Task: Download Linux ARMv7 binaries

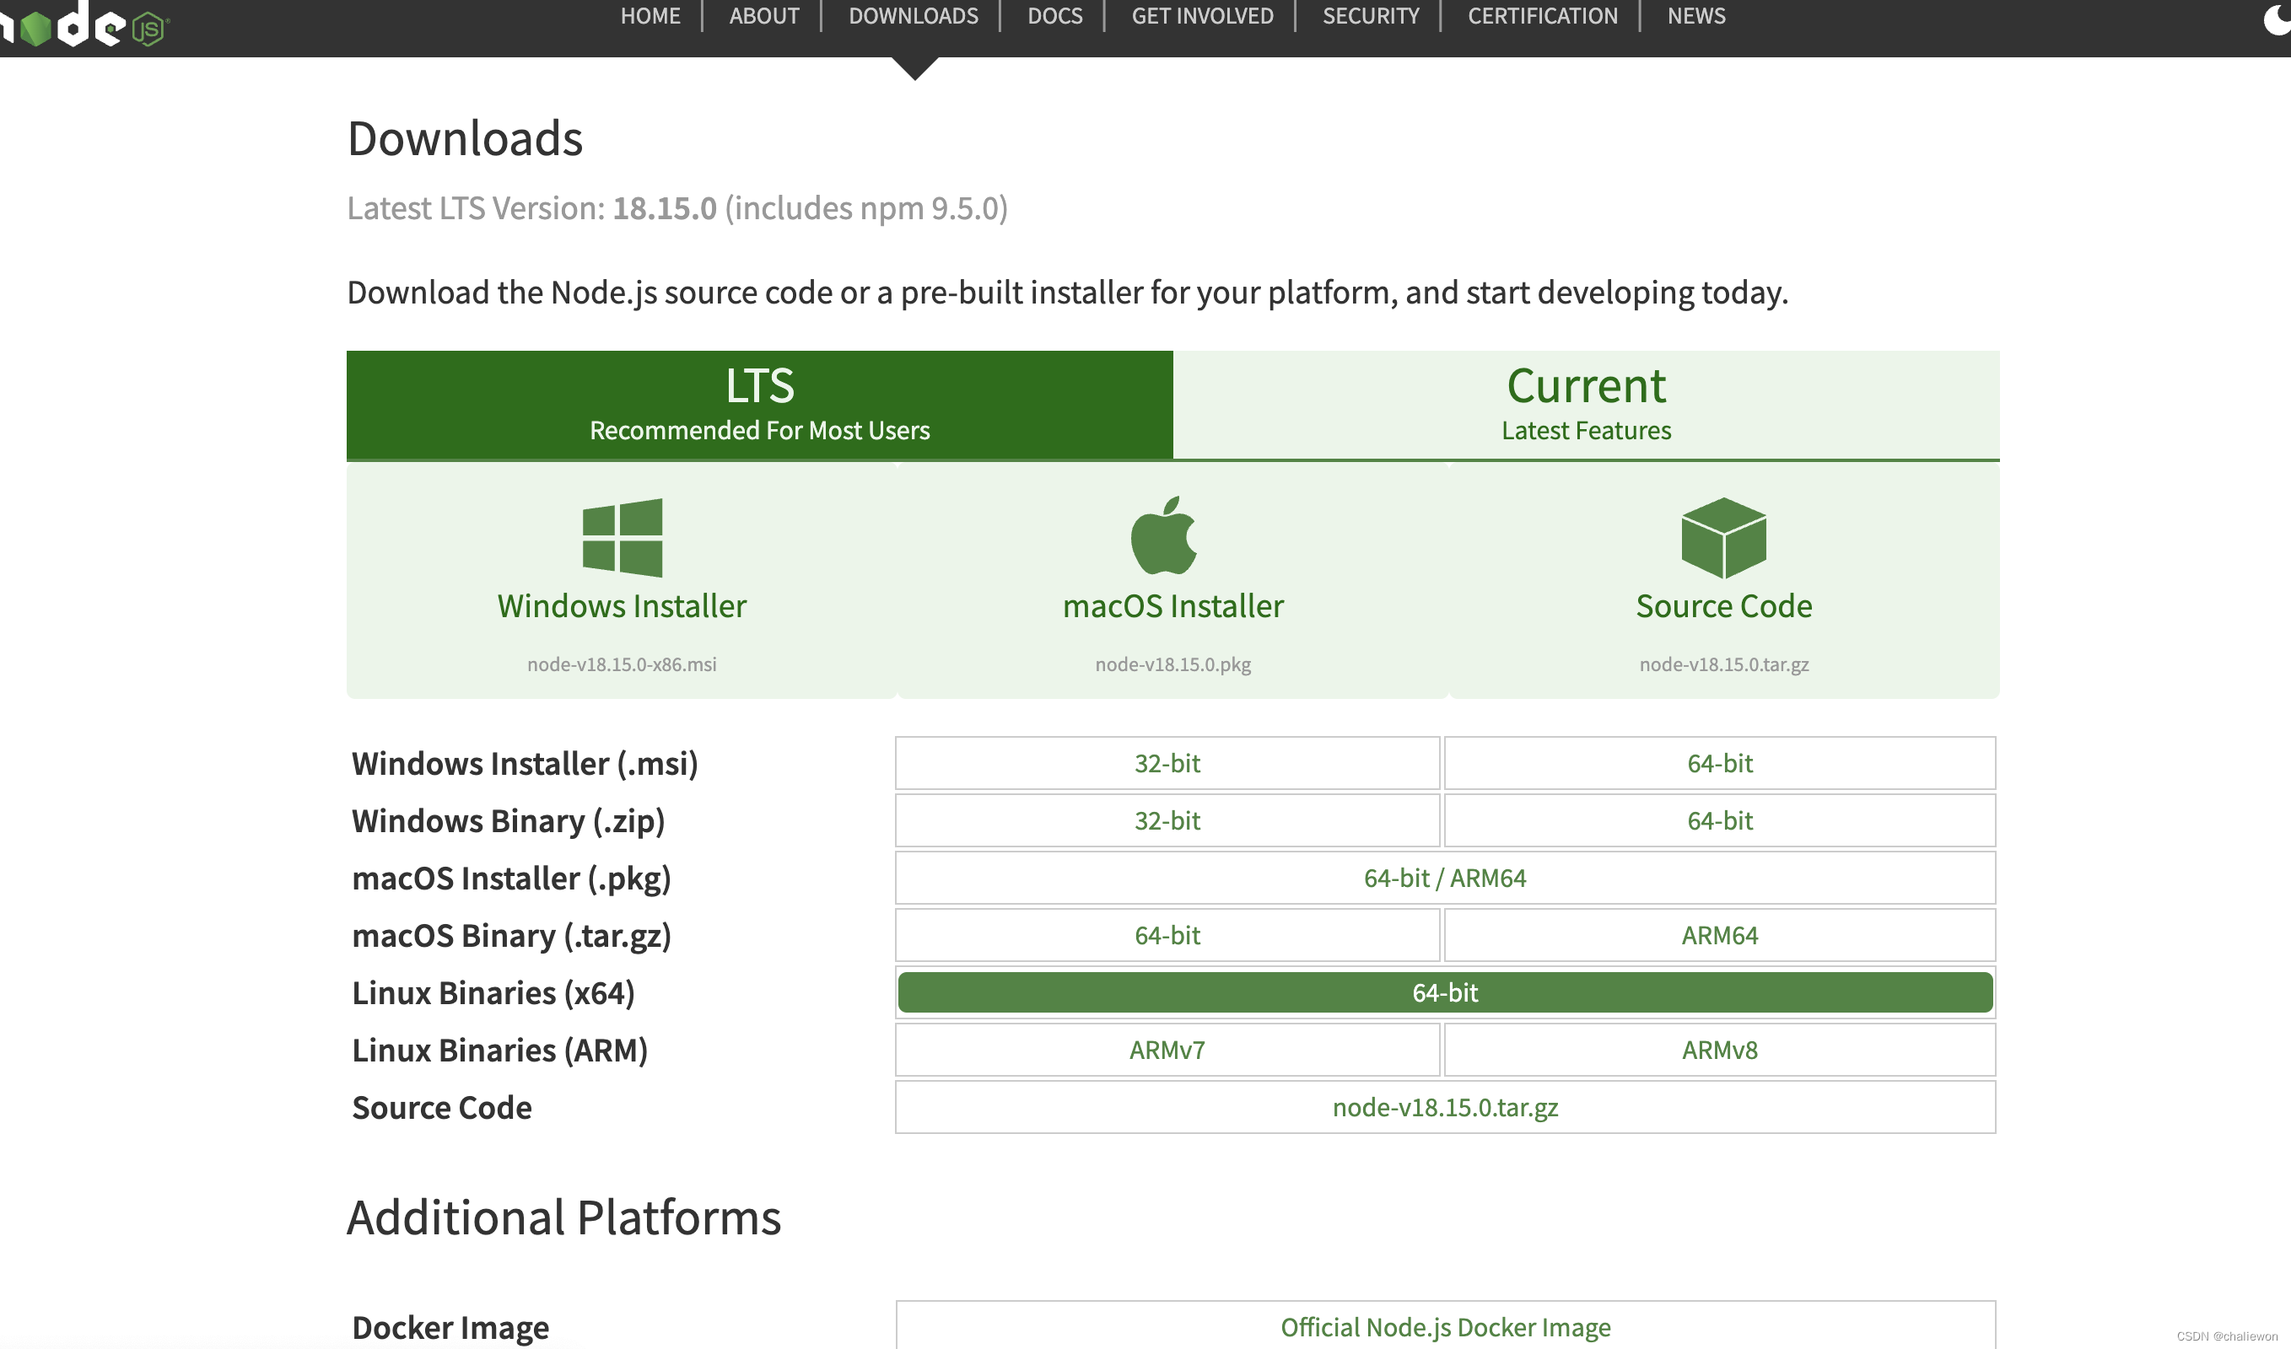Action: point(1167,1049)
